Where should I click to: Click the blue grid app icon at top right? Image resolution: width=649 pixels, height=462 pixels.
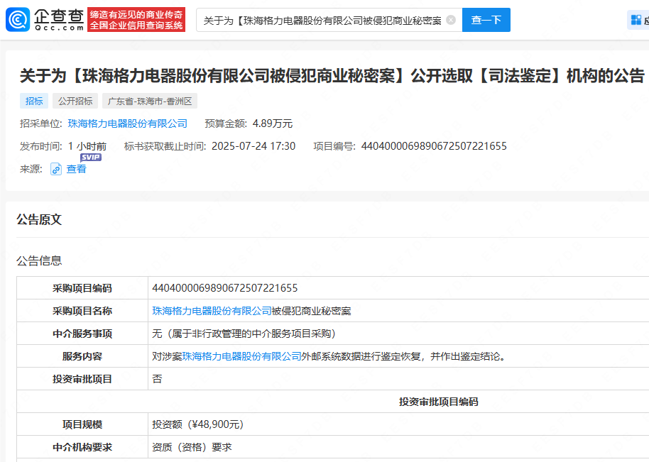pyautogui.click(x=636, y=19)
